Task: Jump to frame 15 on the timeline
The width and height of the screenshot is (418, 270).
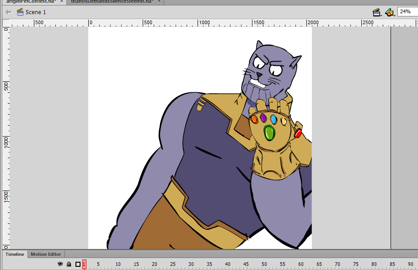Action: point(136,264)
